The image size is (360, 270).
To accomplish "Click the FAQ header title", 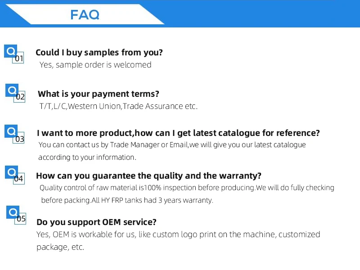I will tap(85, 15).
